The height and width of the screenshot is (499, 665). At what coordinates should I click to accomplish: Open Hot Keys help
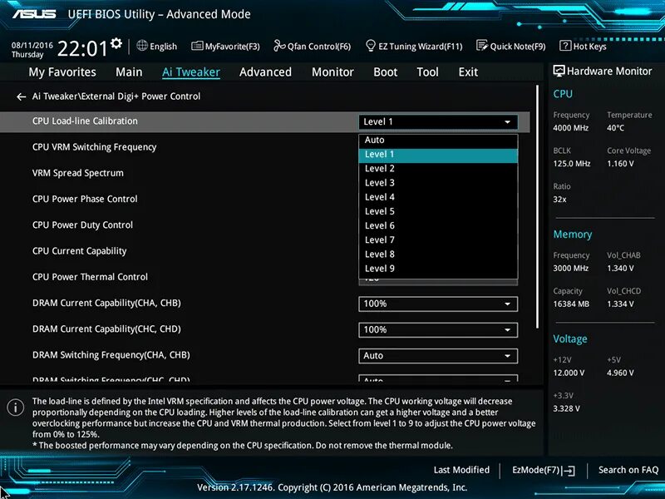[x=584, y=46]
